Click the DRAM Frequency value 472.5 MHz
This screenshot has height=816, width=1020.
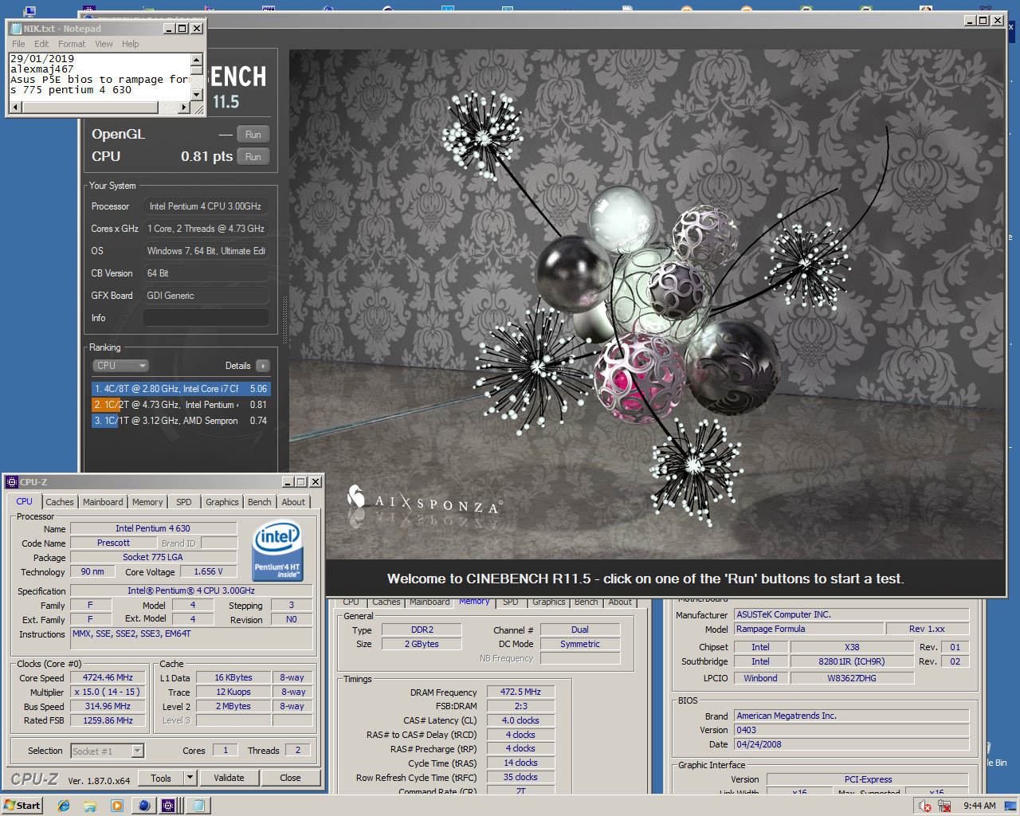[520, 692]
